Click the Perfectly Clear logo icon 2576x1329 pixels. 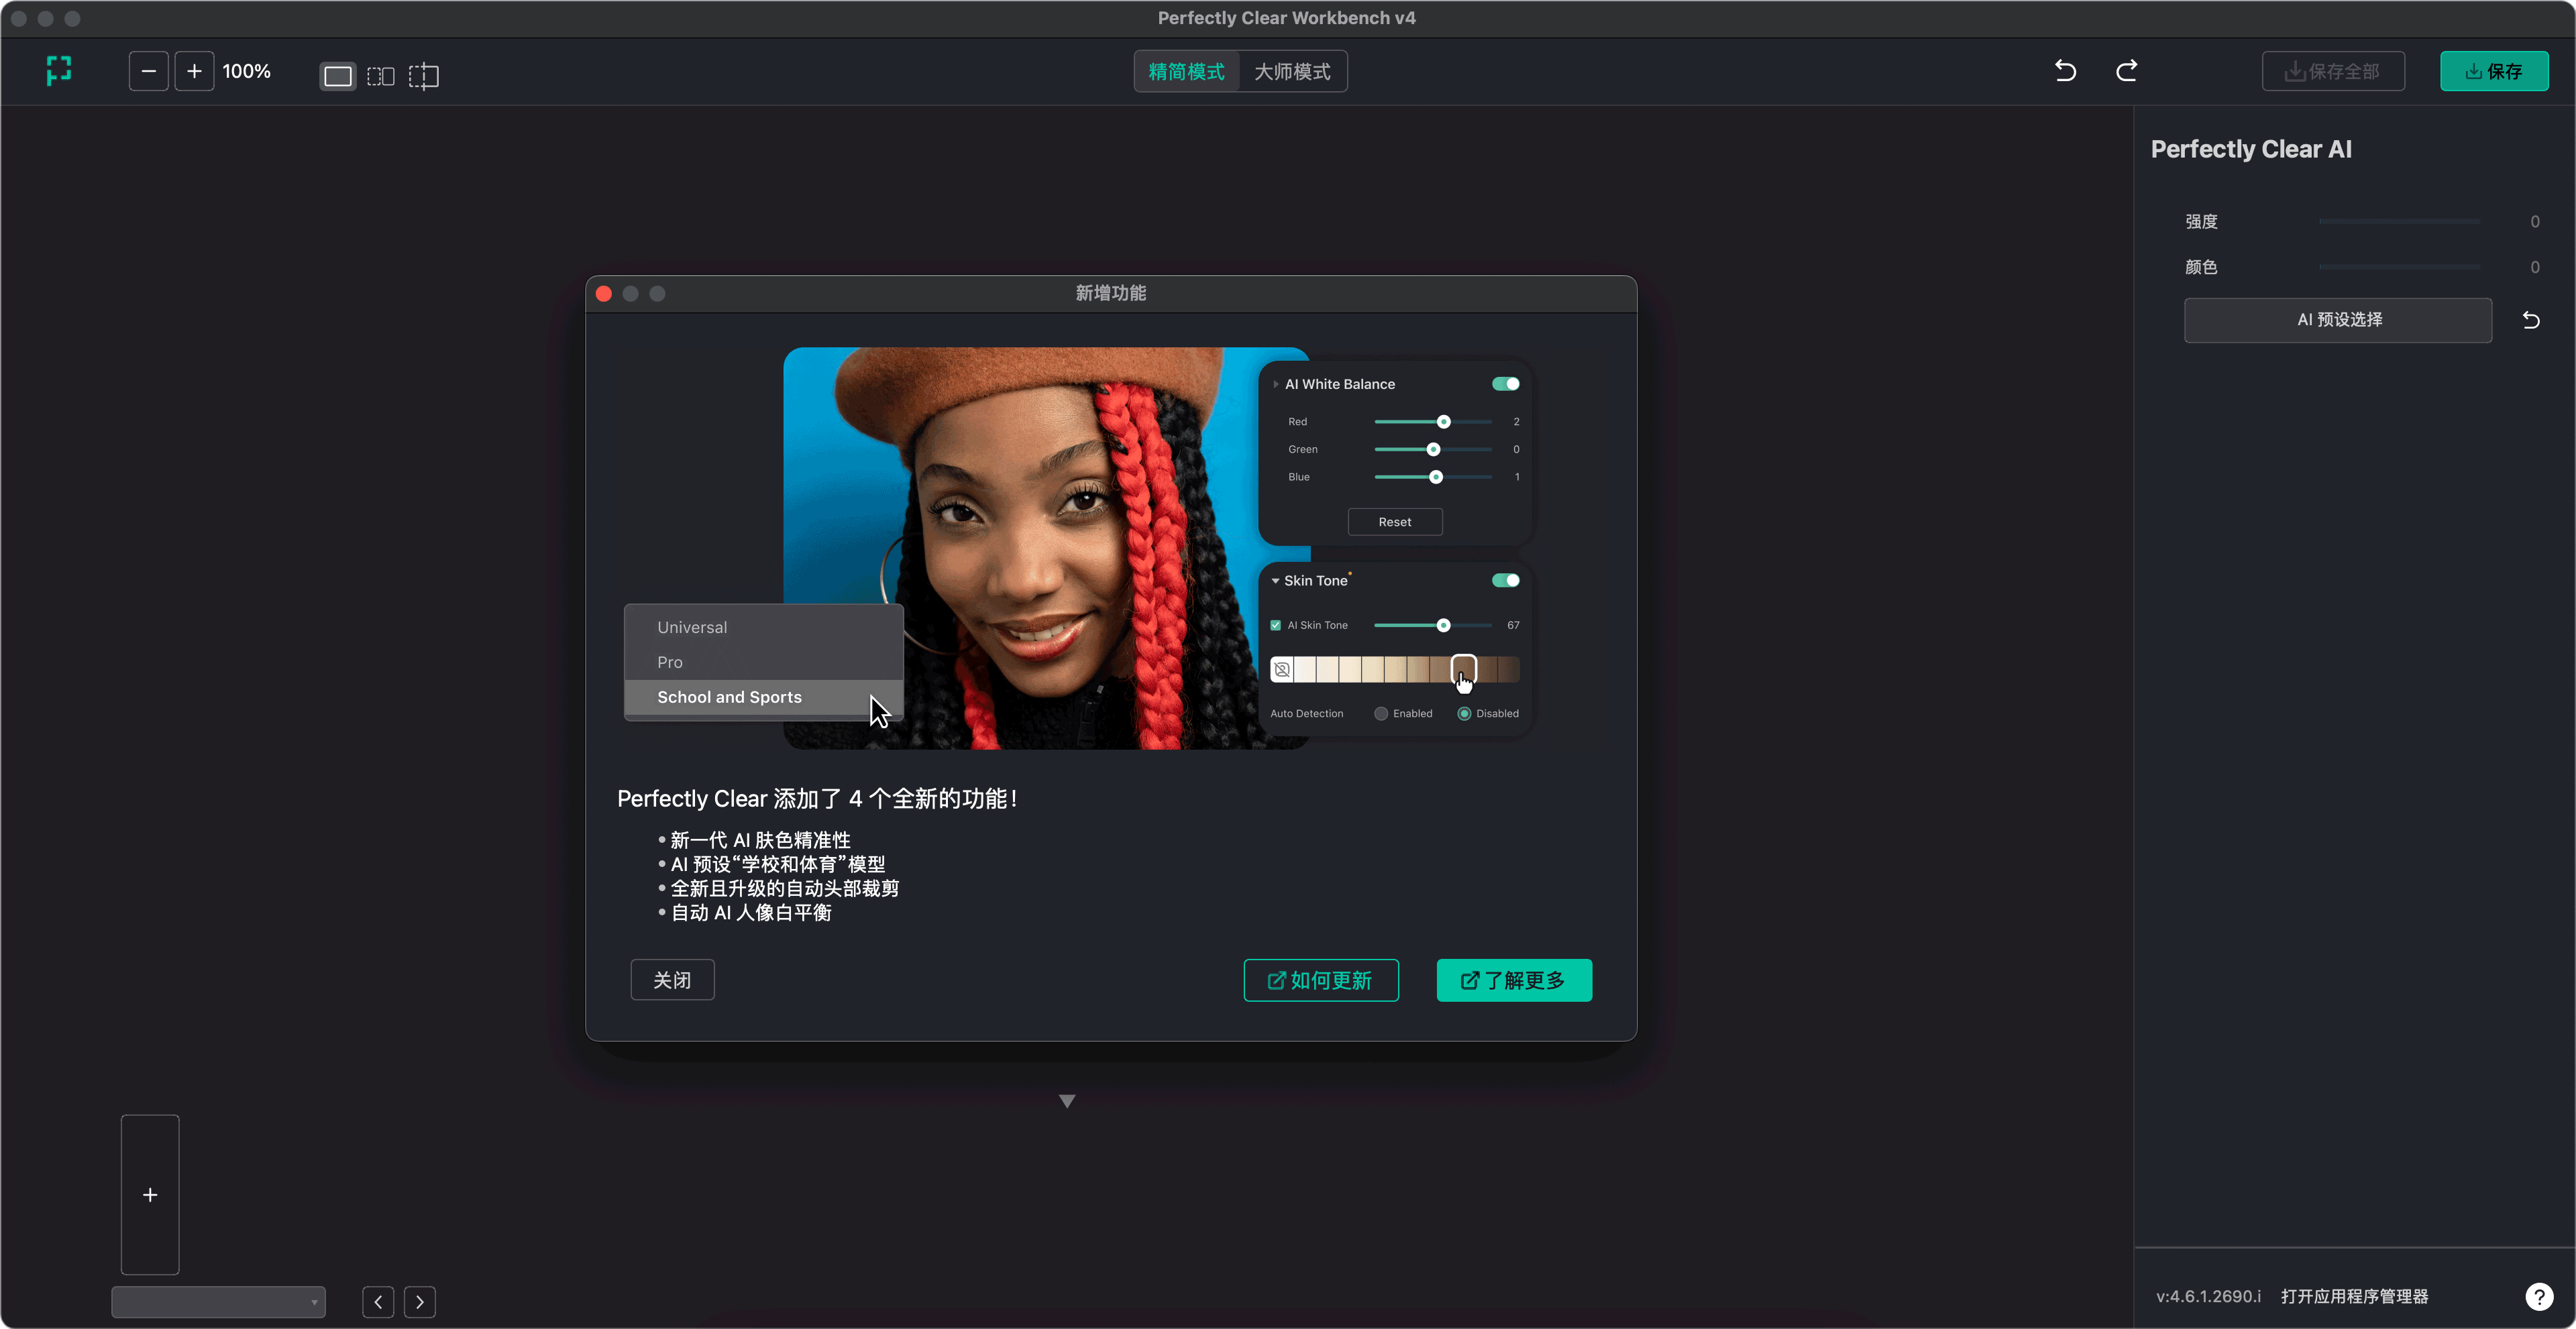59,71
